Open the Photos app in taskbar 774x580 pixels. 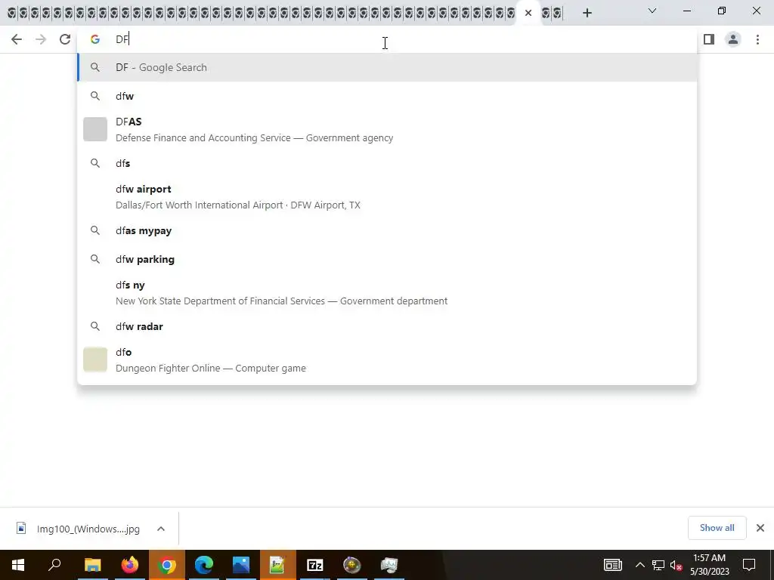point(241,565)
